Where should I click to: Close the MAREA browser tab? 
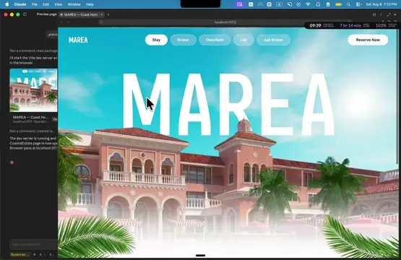click(102, 14)
